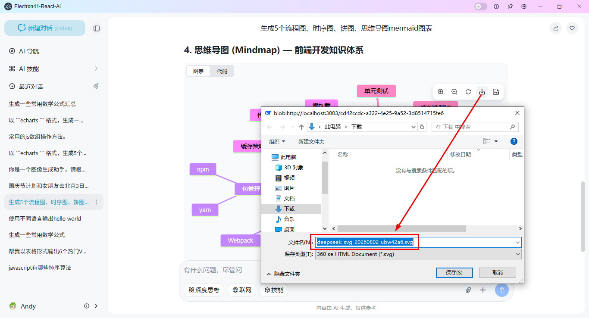Click the share icon in the chat header
Screen dimensions: 589x318
(x=556, y=28)
